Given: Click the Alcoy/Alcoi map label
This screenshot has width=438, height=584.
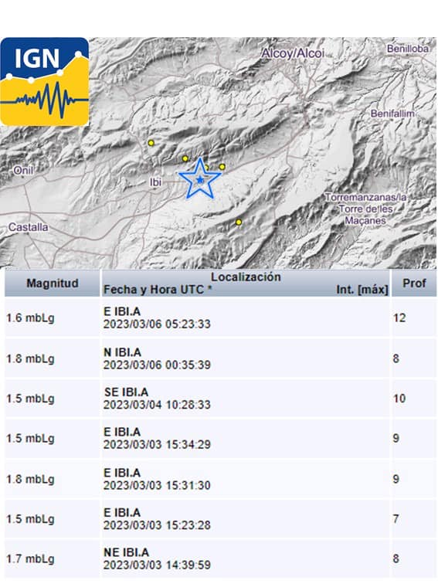Looking at the screenshot, I should click(x=293, y=53).
